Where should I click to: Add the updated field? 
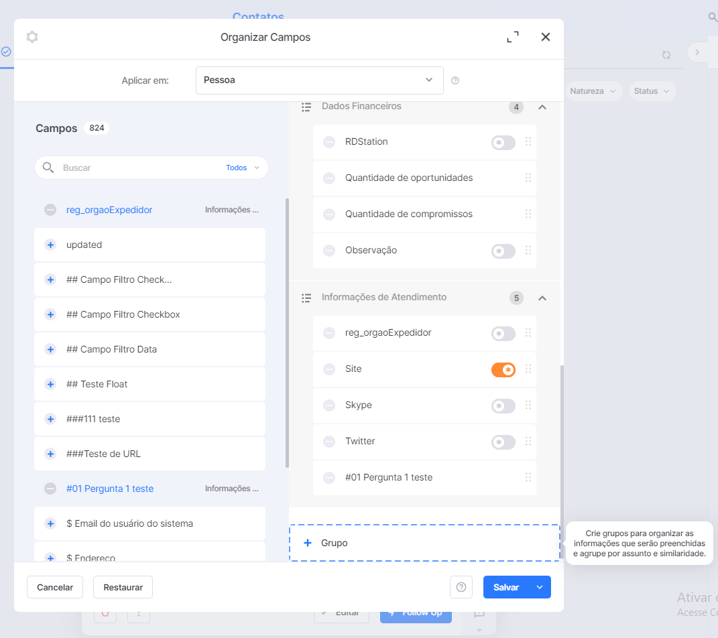50,245
